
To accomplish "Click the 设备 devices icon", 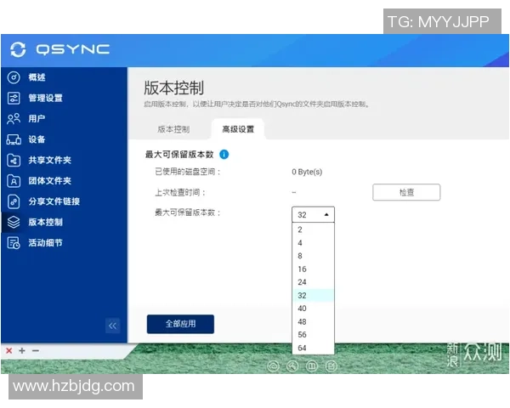I will coord(14,139).
